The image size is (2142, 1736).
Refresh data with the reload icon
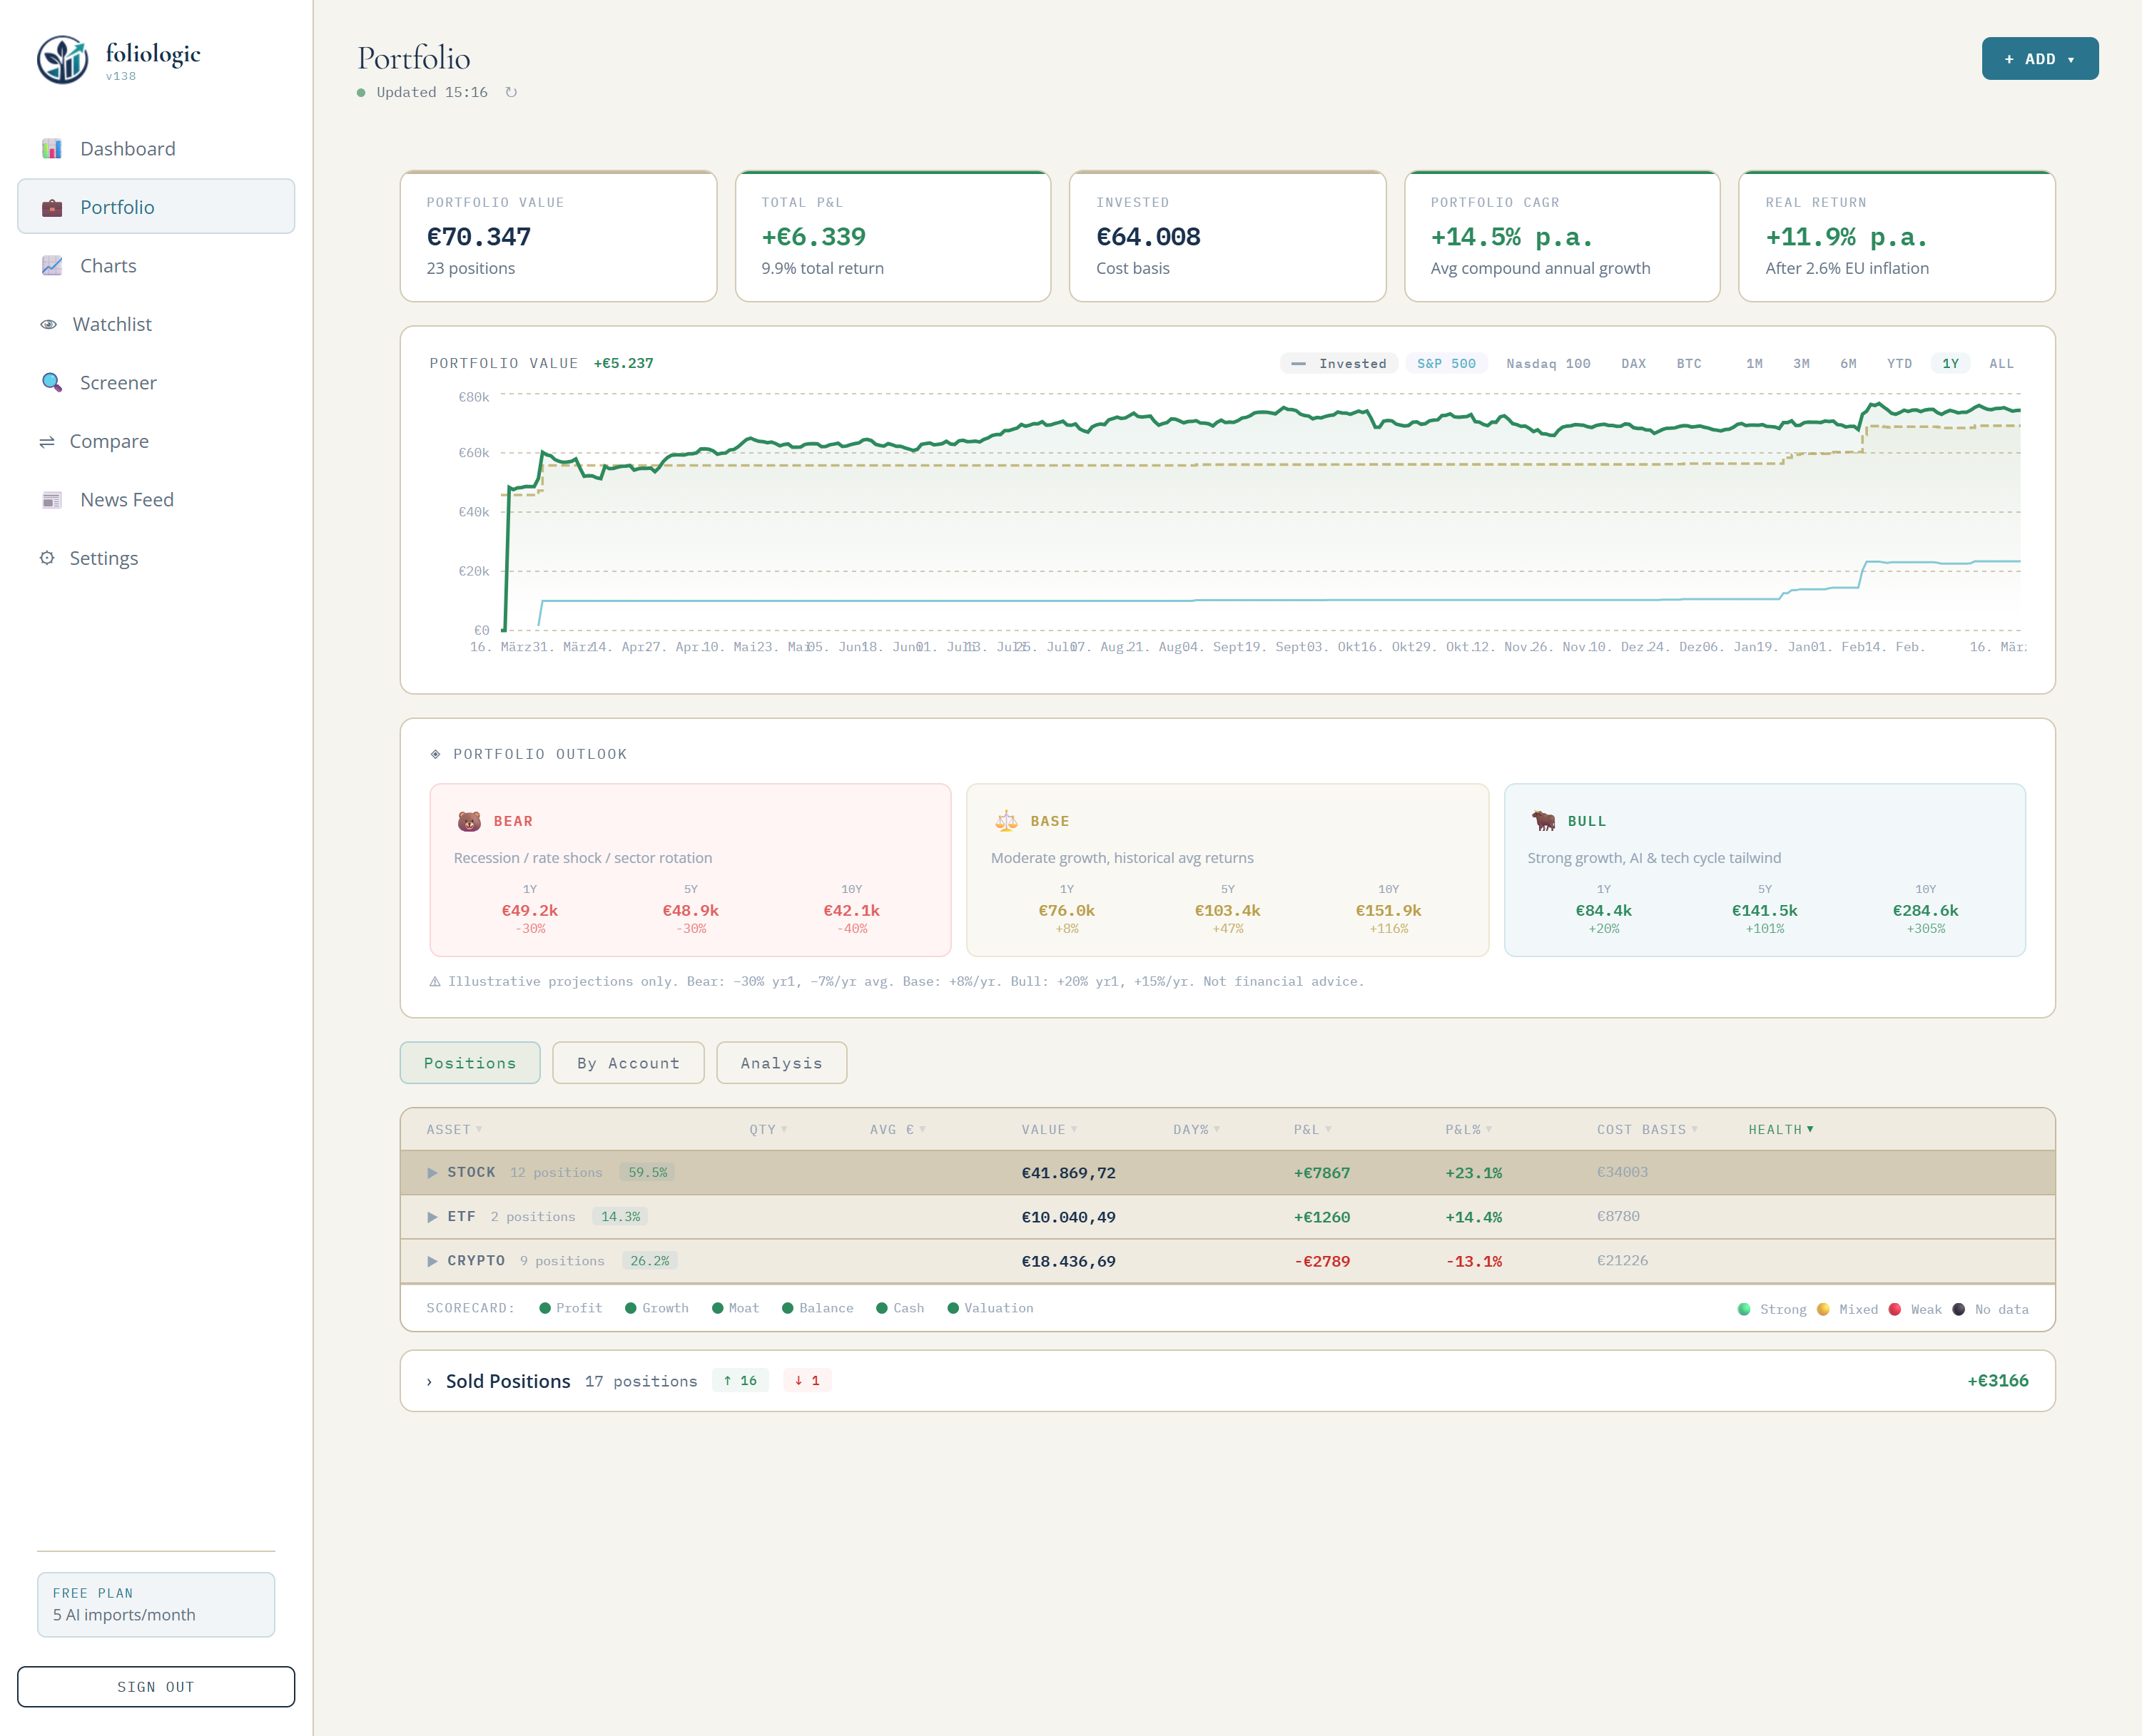[511, 91]
